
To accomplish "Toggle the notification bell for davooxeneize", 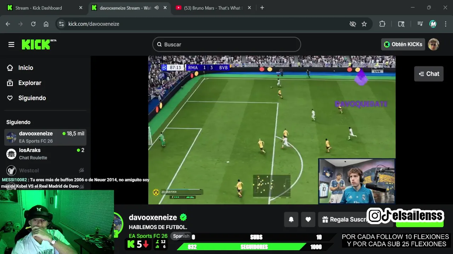I will pos(291,219).
